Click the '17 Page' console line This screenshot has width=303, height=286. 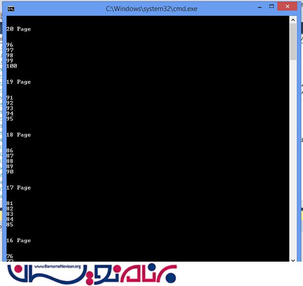(x=19, y=188)
